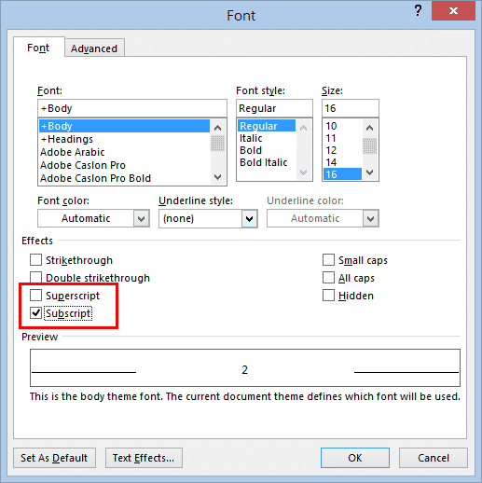The height and width of the screenshot is (483, 482).
Task: Click the Font name input field
Action: click(x=132, y=108)
